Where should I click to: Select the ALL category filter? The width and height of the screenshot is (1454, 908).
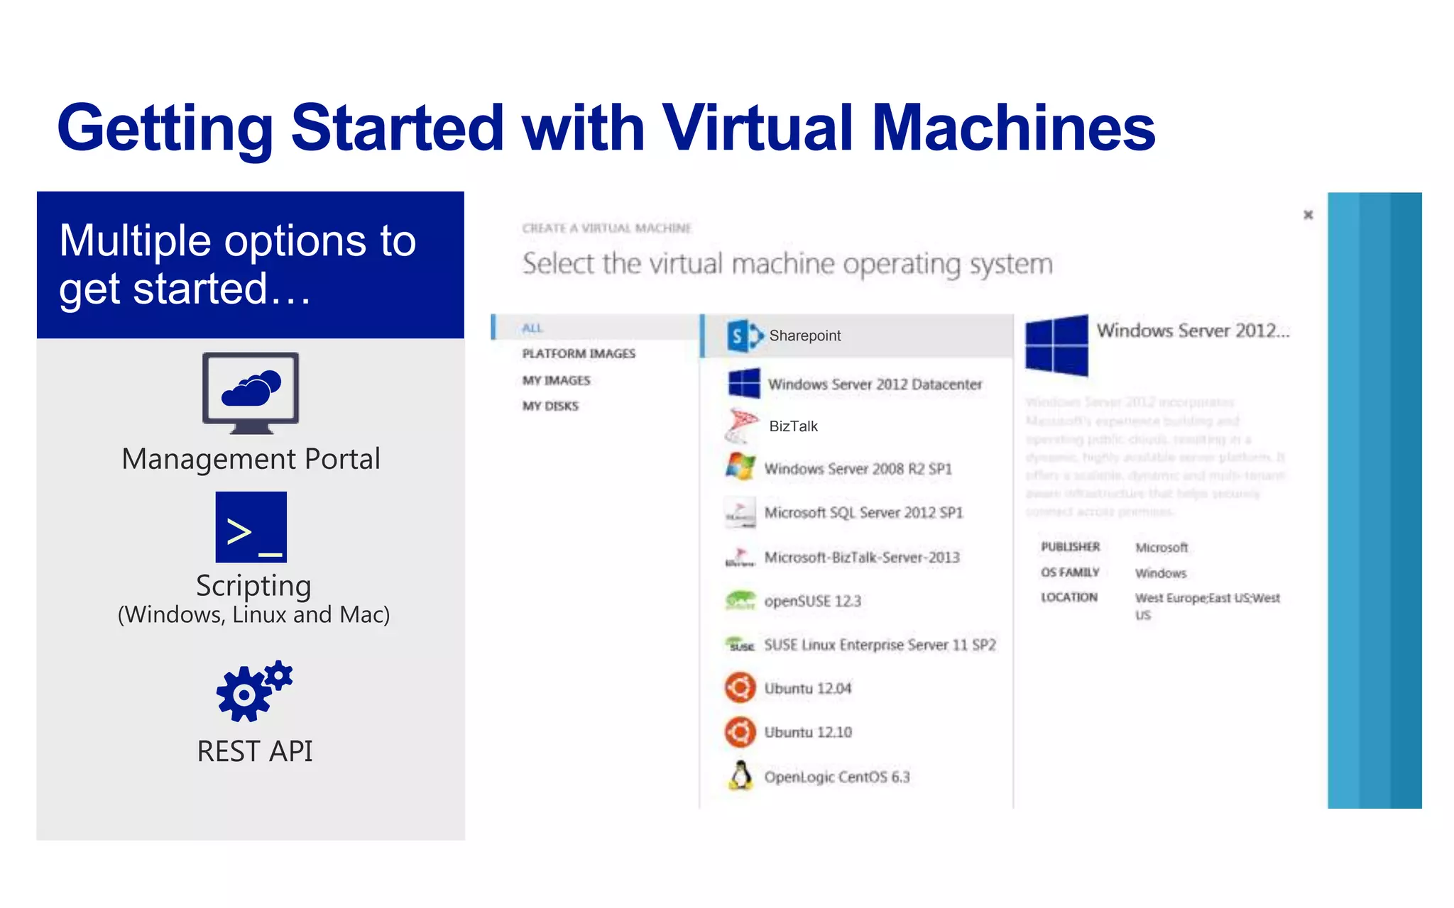pos(532,328)
